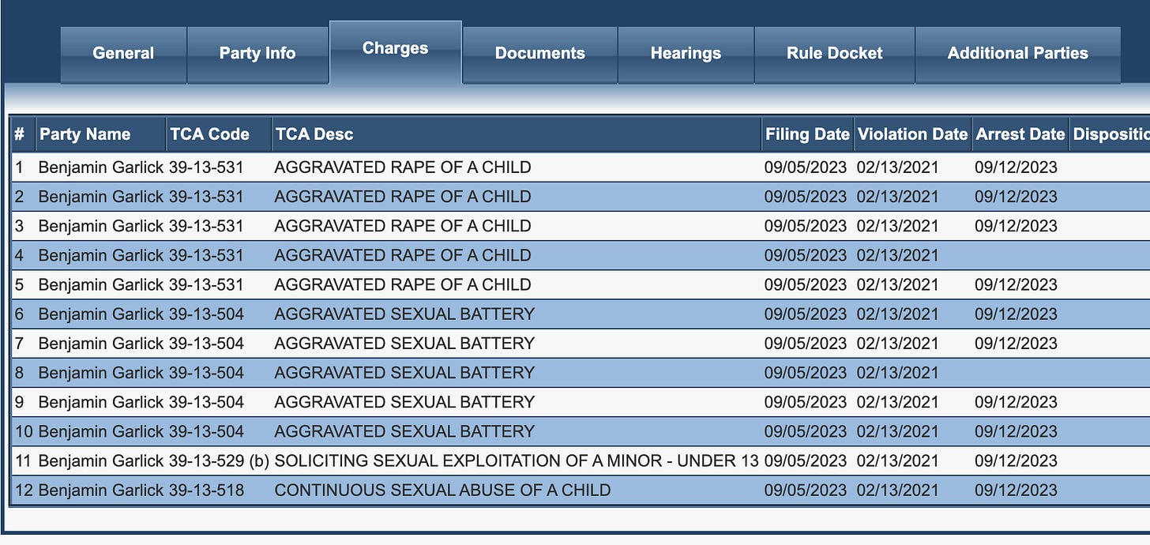The width and height of the screenshot is (1150, 545).
Task: View the Additional Parties tab
Action: 1018,54
